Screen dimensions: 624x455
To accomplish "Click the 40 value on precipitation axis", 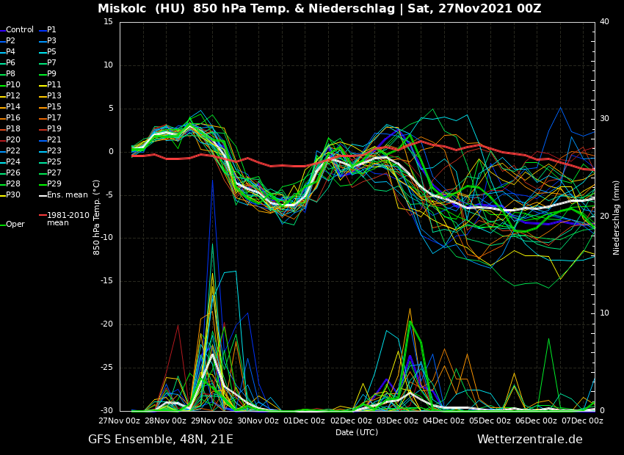I will tap(604, 22).
